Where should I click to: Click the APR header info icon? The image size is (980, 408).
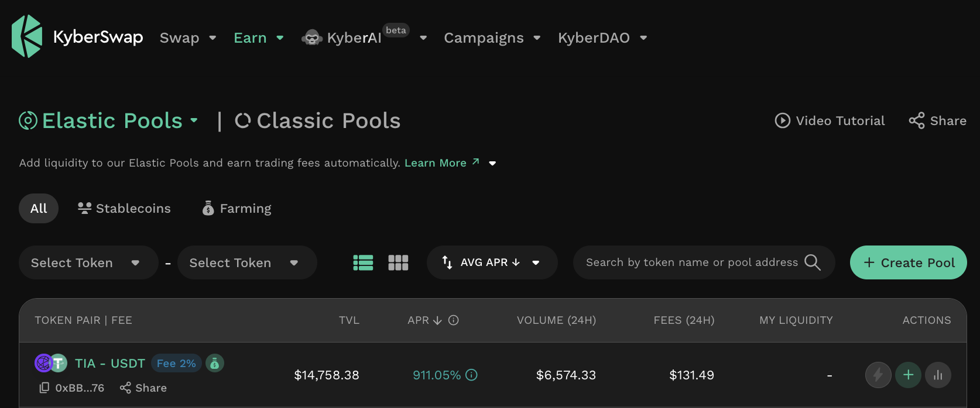453,320
